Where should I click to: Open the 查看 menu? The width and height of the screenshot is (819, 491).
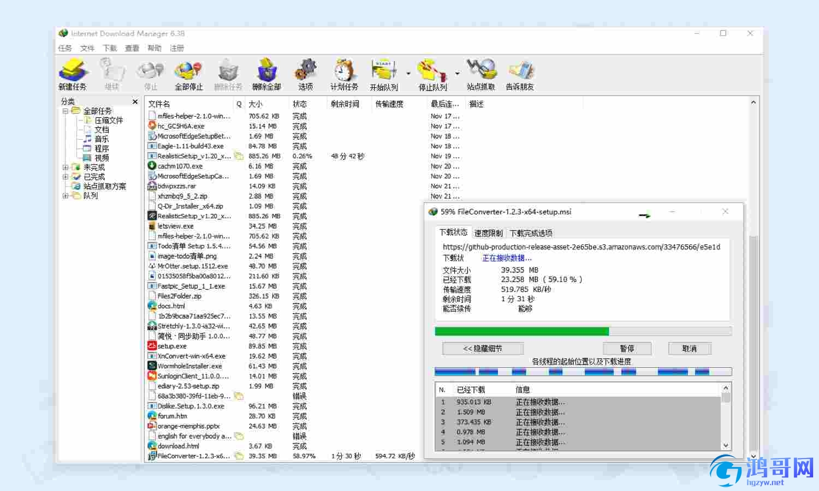coord(132,48)
